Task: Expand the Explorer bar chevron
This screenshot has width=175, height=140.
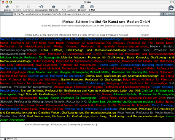Action: [163, 14]
